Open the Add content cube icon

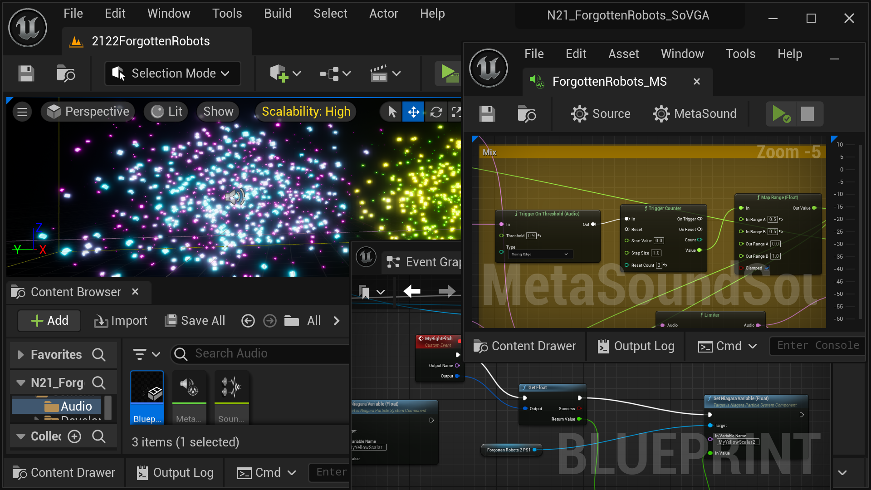tap(279, 73)
